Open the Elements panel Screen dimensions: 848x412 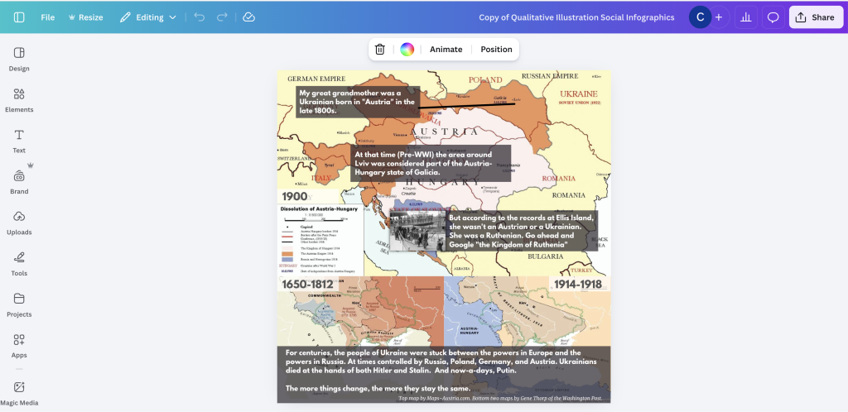click(19, 100)
